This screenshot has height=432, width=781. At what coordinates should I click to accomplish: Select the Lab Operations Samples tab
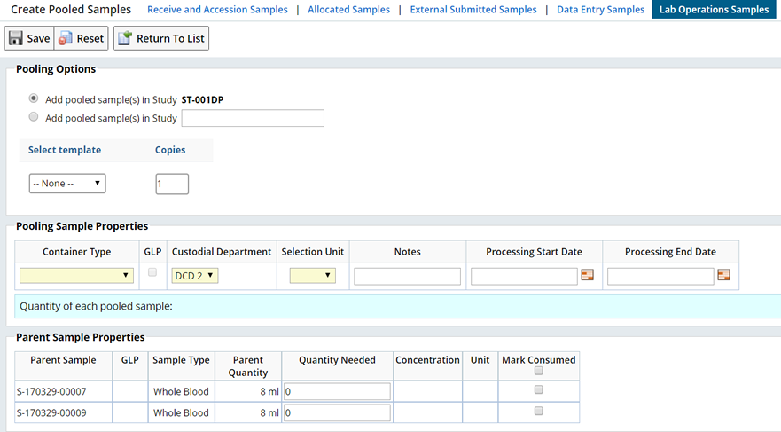click(x=715, y=10)
